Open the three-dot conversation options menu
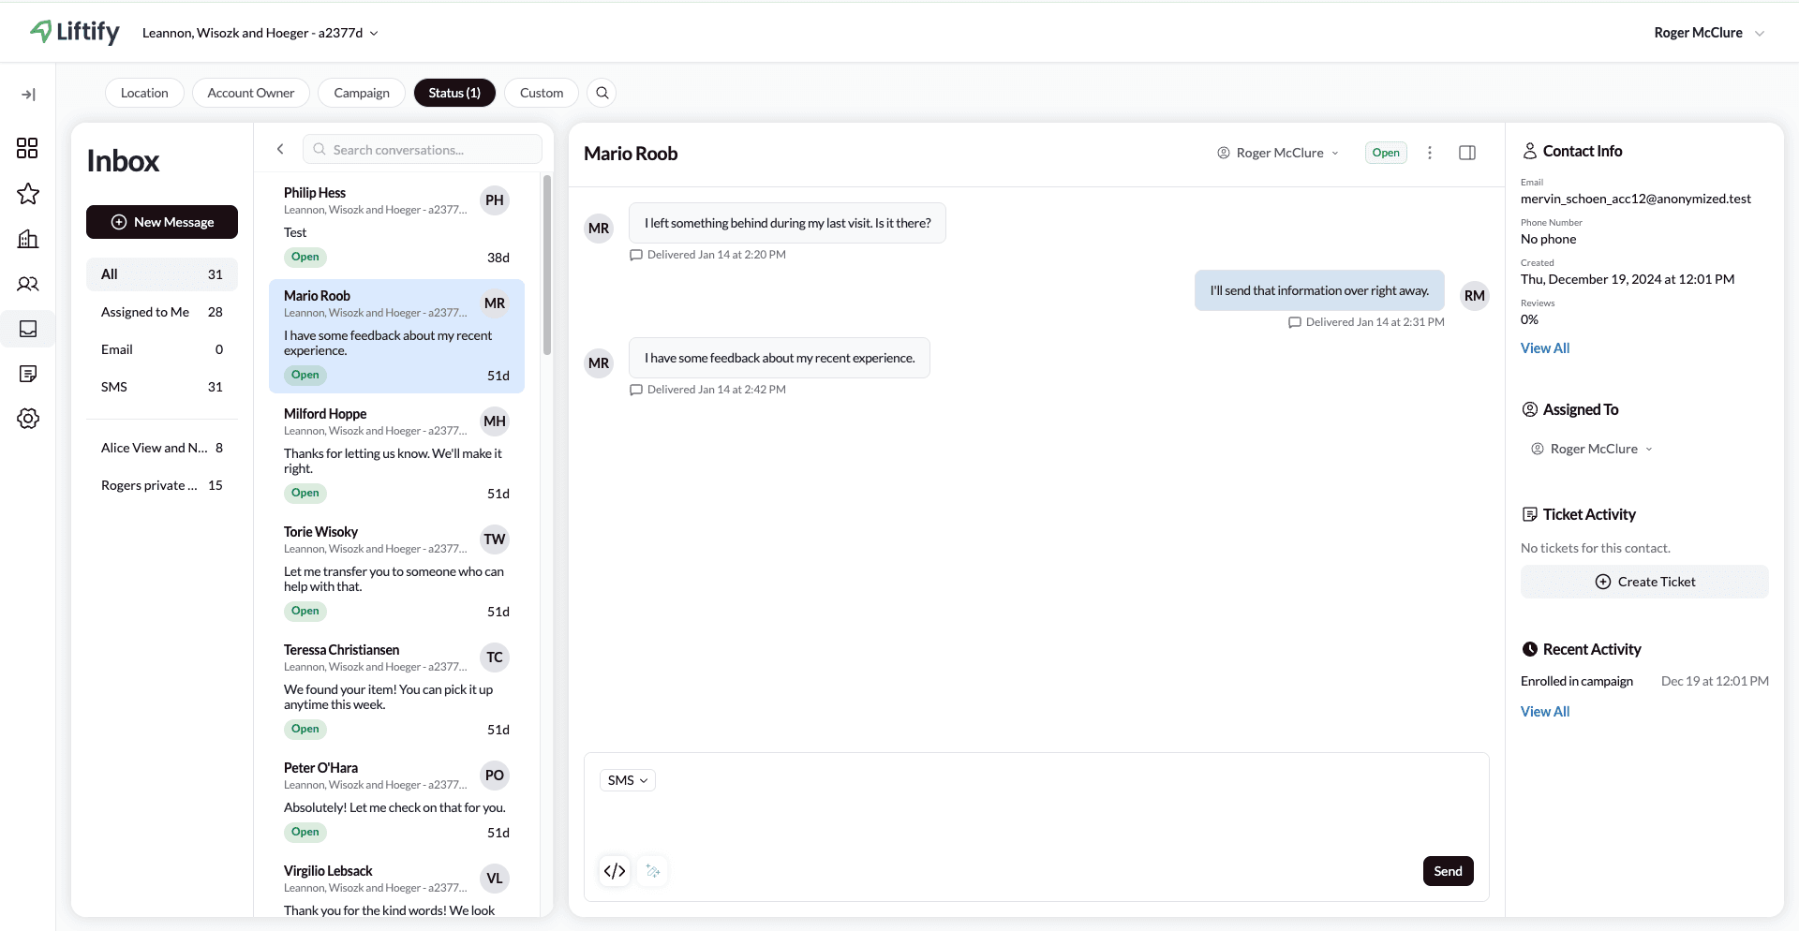1799x931 pixels. coord(1429,153)
